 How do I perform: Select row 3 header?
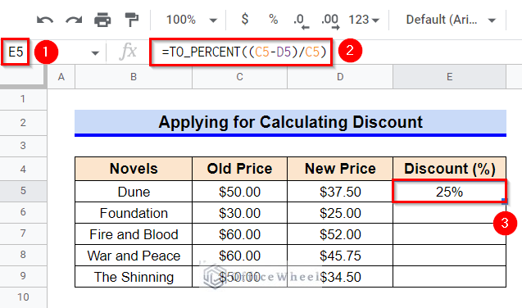tap(23, 146)
